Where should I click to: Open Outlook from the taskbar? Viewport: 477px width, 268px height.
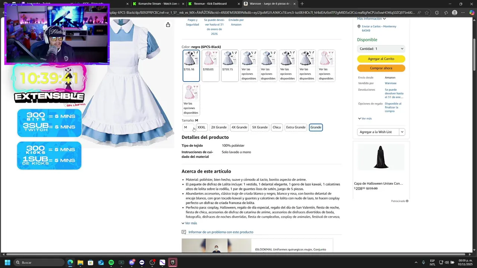point(101,262)
